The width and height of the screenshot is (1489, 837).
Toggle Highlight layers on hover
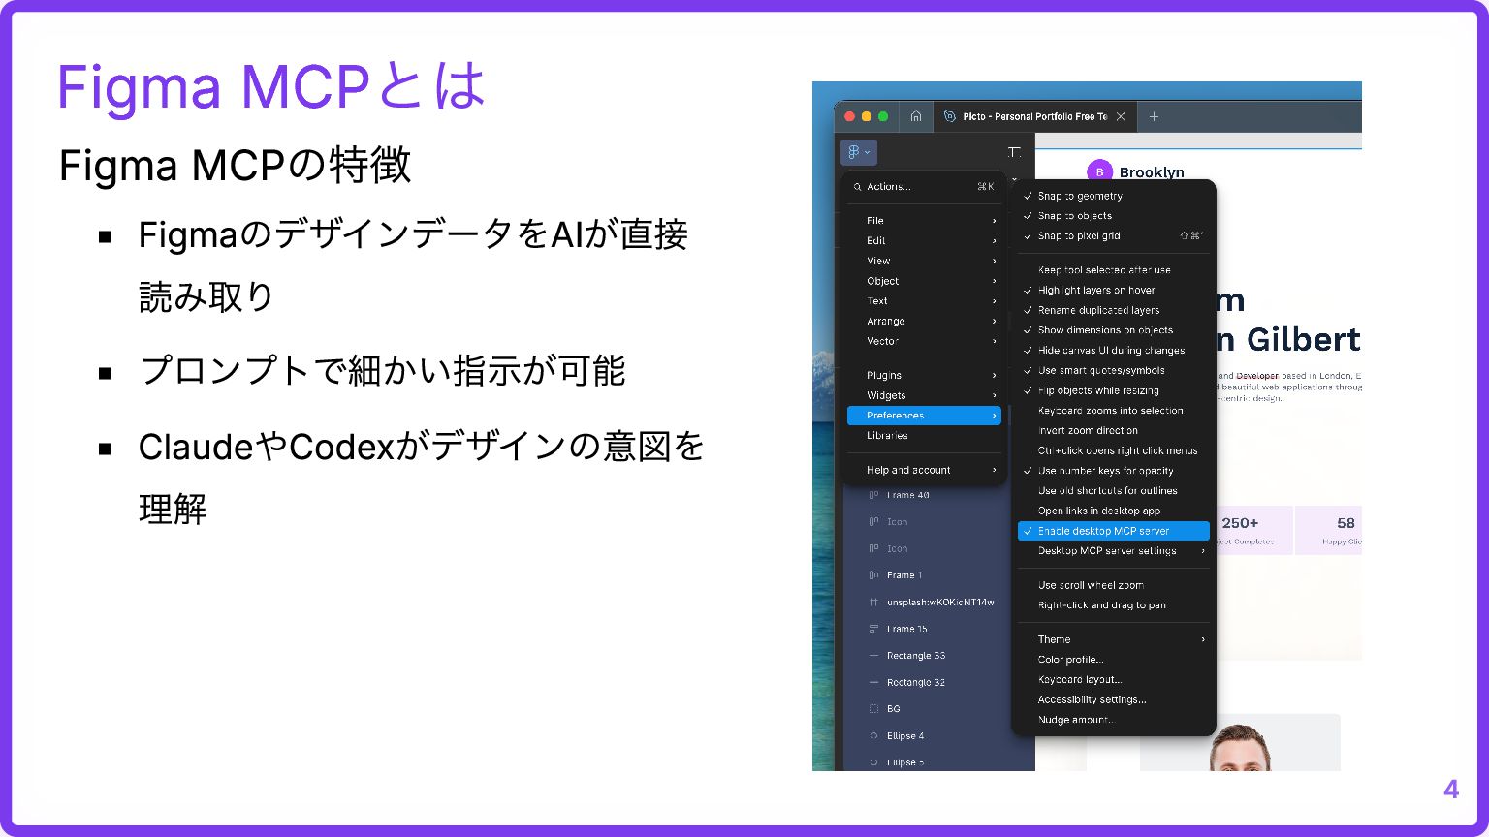point(1114,290)
